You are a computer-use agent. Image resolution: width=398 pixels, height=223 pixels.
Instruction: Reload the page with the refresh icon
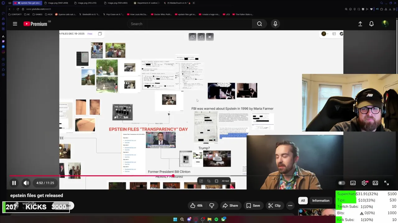(18, 9)
